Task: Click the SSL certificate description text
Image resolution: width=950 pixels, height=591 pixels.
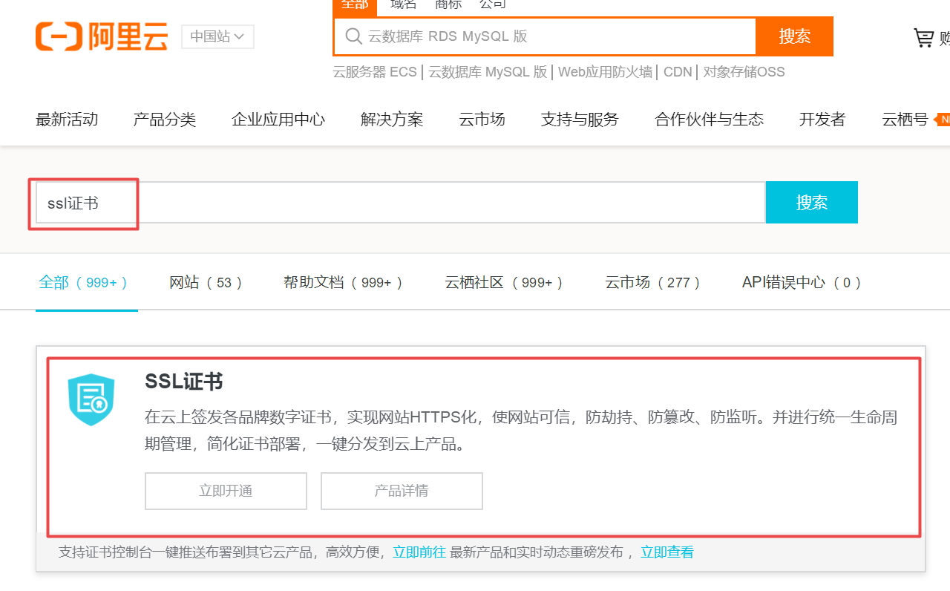Action: tap(521, 431)
